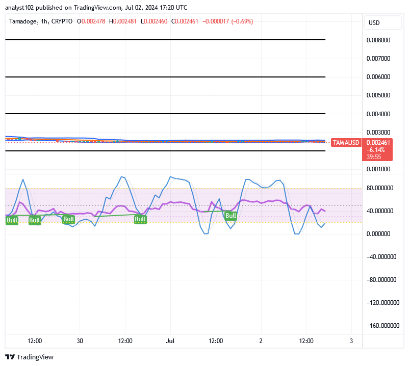Click the third Bull marker before 30

coord(69,219)
